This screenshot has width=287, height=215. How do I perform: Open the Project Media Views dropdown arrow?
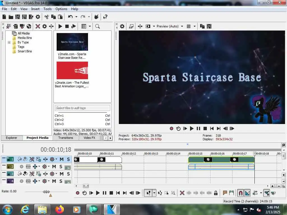coord(90,26)
